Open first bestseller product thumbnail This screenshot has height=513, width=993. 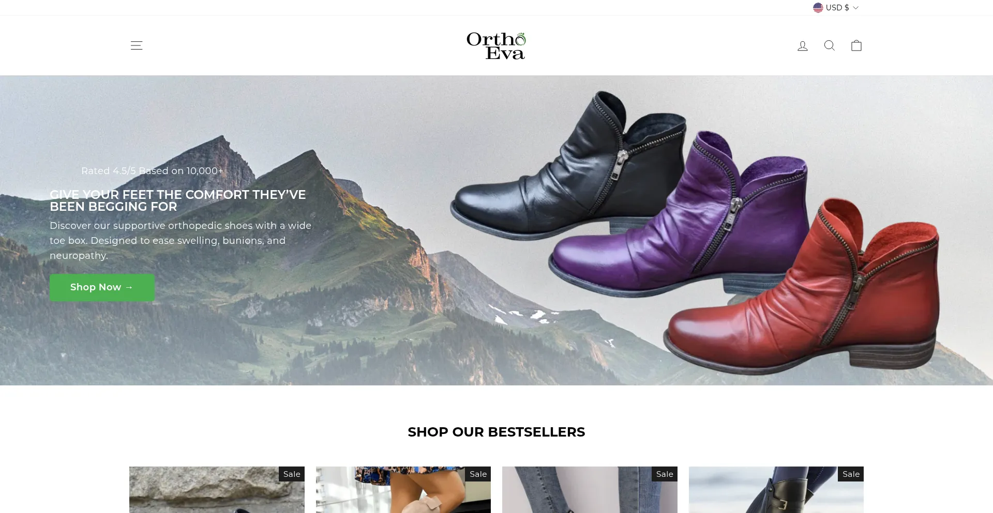217,490
